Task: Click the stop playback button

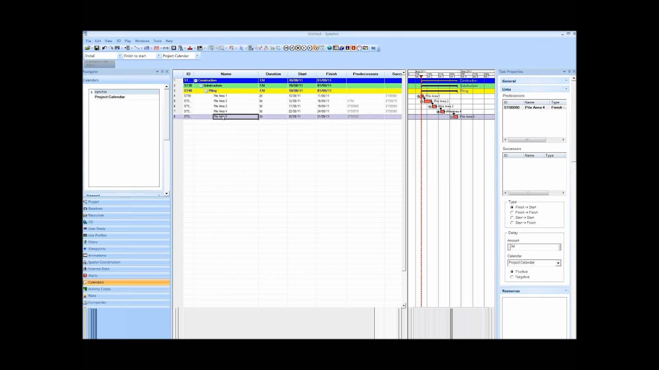Action: [298, 48]
